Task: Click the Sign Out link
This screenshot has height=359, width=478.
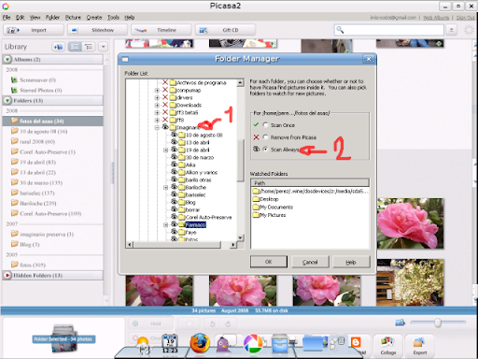Action: [x=465, y=18]
